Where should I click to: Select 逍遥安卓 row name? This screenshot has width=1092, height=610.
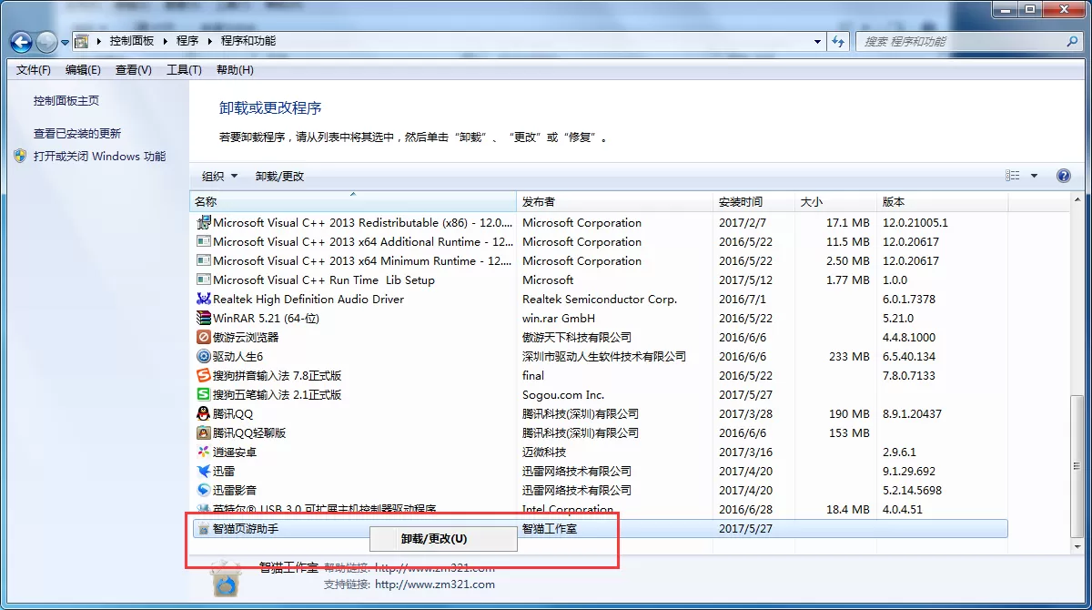click(235, 452)
